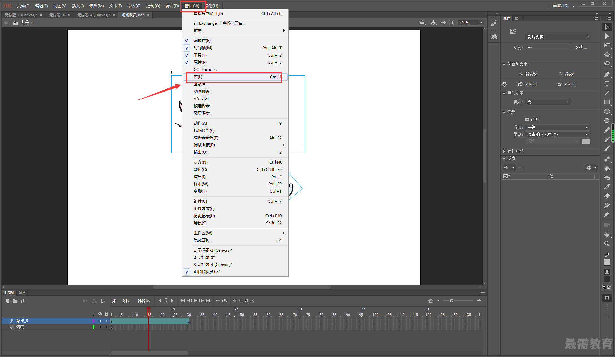Step forward one frame

(x=201, y=301)
